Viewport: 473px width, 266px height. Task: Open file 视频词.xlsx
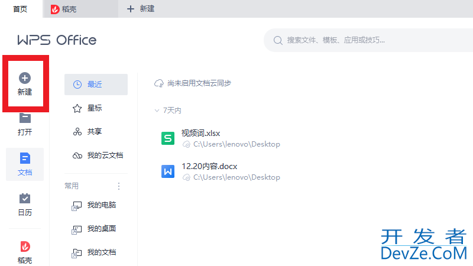coord(200,133)
